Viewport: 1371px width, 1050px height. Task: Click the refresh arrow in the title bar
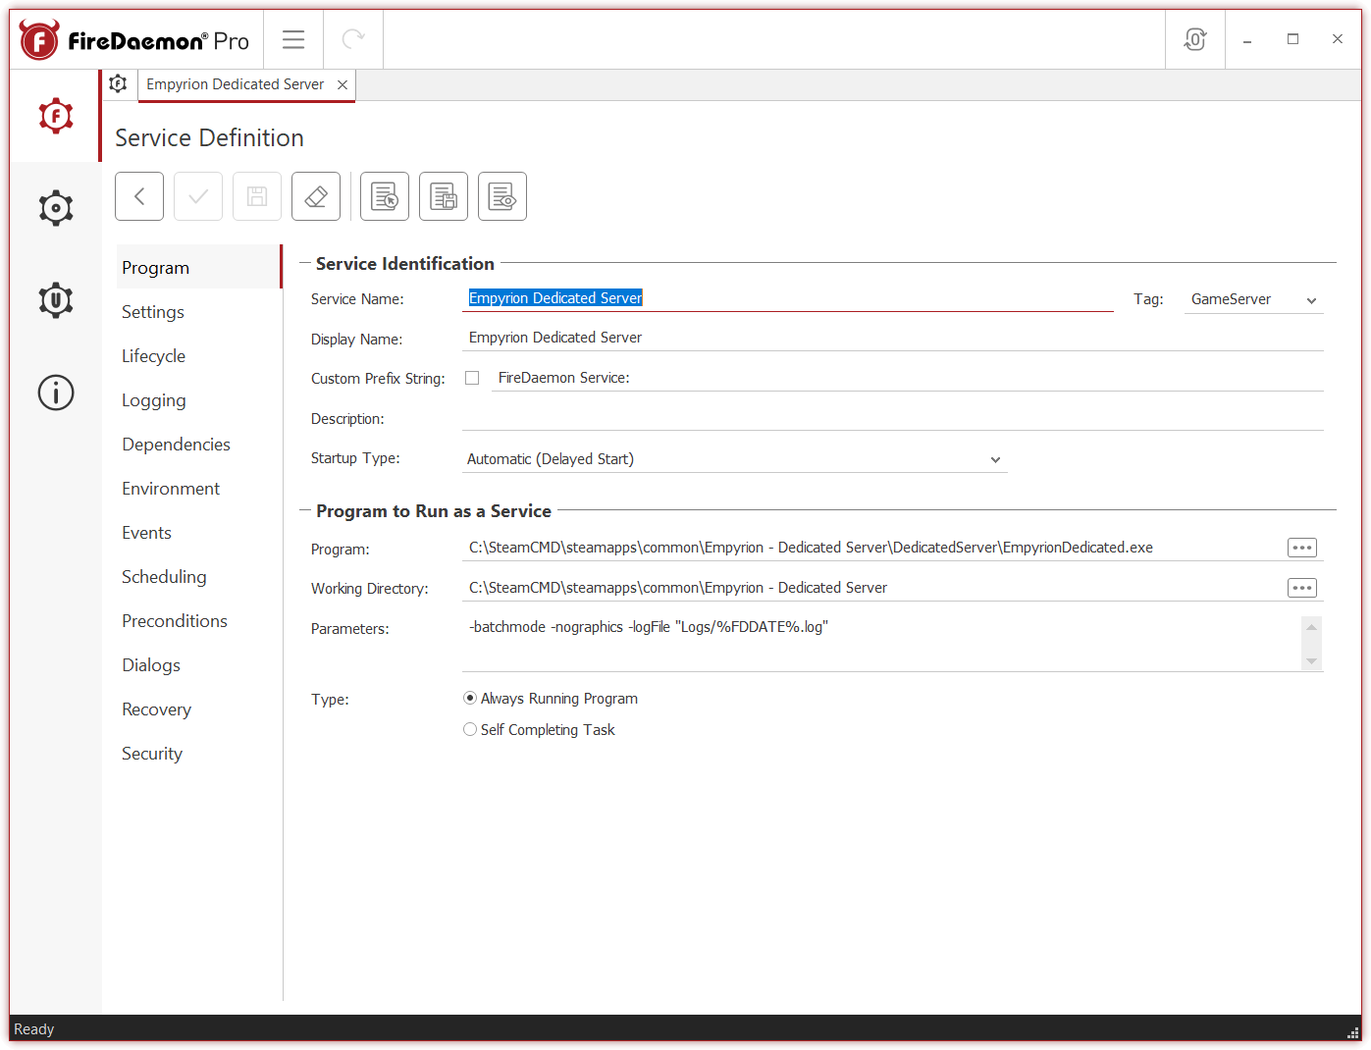pos(352,39)
